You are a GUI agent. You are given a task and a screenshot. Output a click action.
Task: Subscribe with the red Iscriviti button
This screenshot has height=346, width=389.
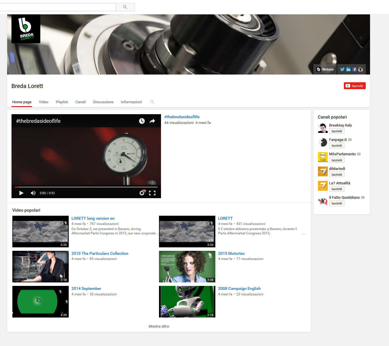click(x=354, y=86)
